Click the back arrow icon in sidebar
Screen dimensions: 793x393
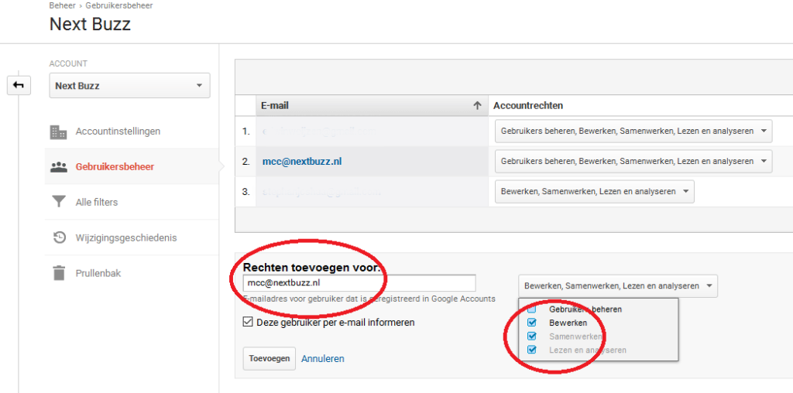pyautogui.click(x=19, y=86)
